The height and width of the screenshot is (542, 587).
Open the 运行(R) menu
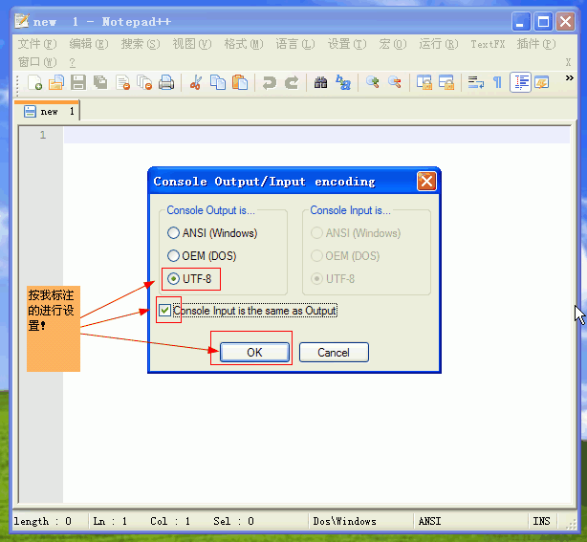pyautogui.click(x=439, y=44)
